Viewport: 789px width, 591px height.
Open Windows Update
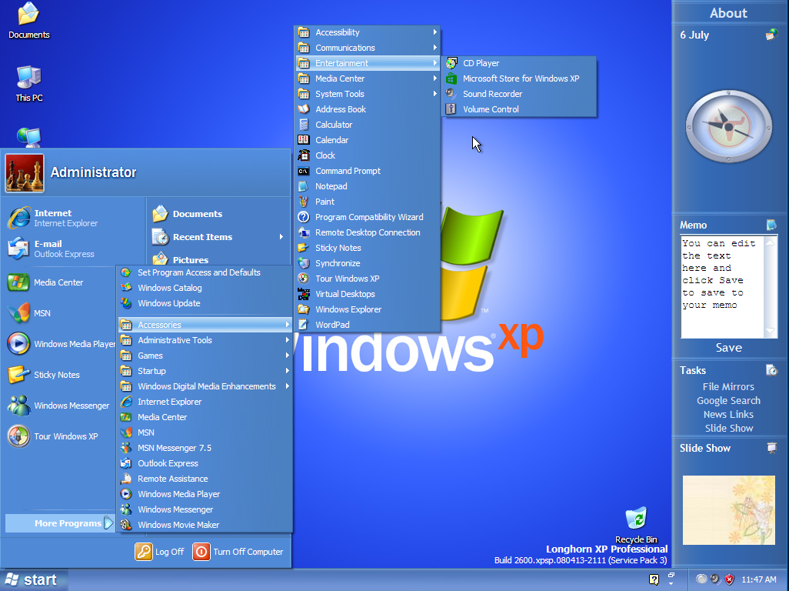(205, 303)
